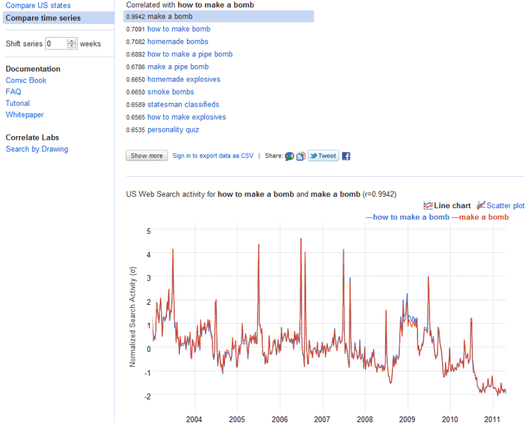The height and width of the screenshot is (429, 526).
Task: Click the Scatter plot icon
Action: tap(481, 206)
